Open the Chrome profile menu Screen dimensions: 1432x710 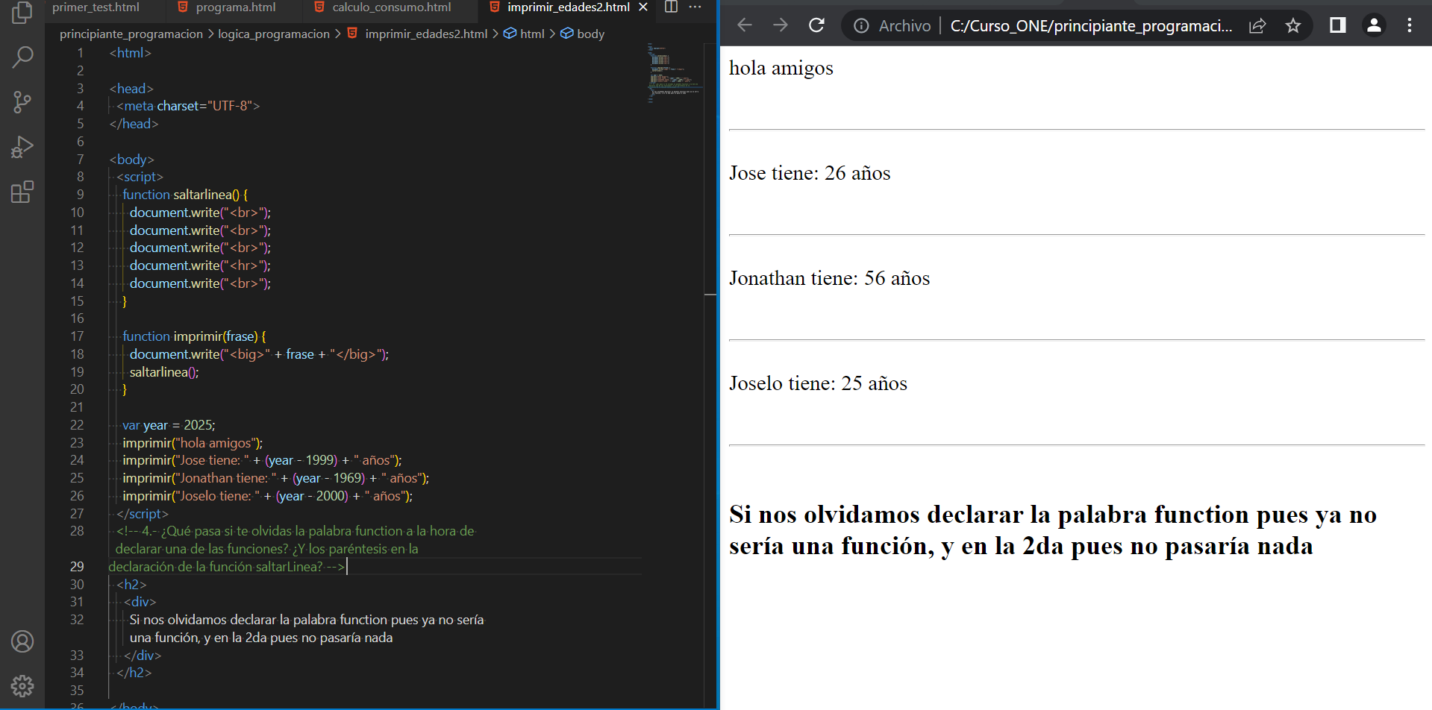tap(1374, 25)
